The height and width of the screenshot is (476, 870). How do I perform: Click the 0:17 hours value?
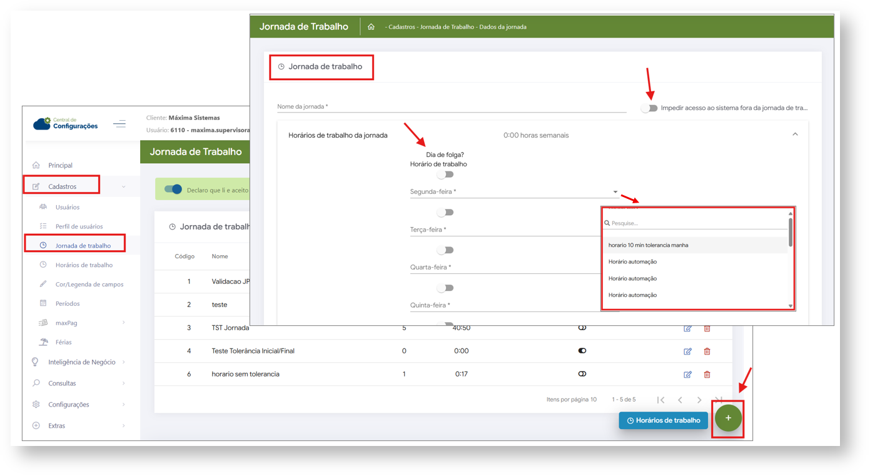click(x=462, y=374)
